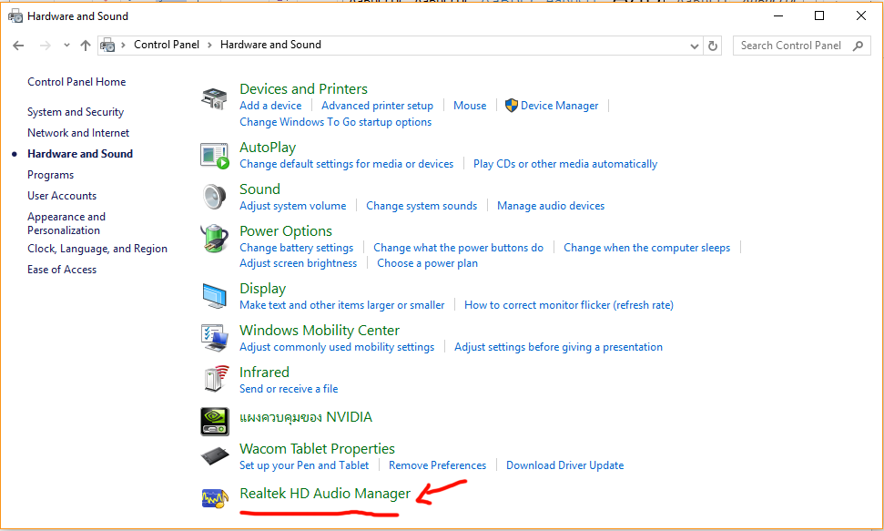Open Ease of Access category
This screenshot has height=531, width=884.
62,270
